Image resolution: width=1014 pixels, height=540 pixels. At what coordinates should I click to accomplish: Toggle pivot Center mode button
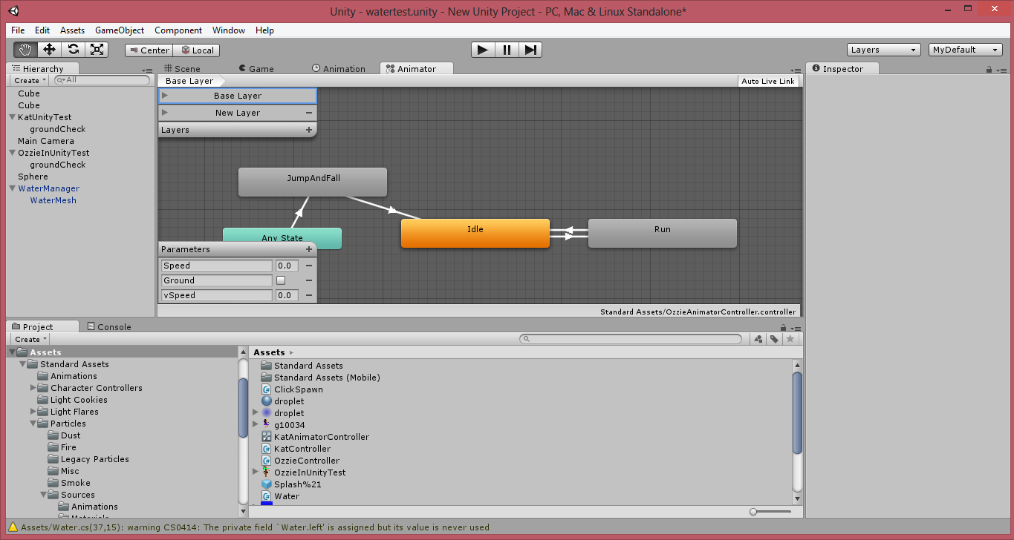coord(149,50)
